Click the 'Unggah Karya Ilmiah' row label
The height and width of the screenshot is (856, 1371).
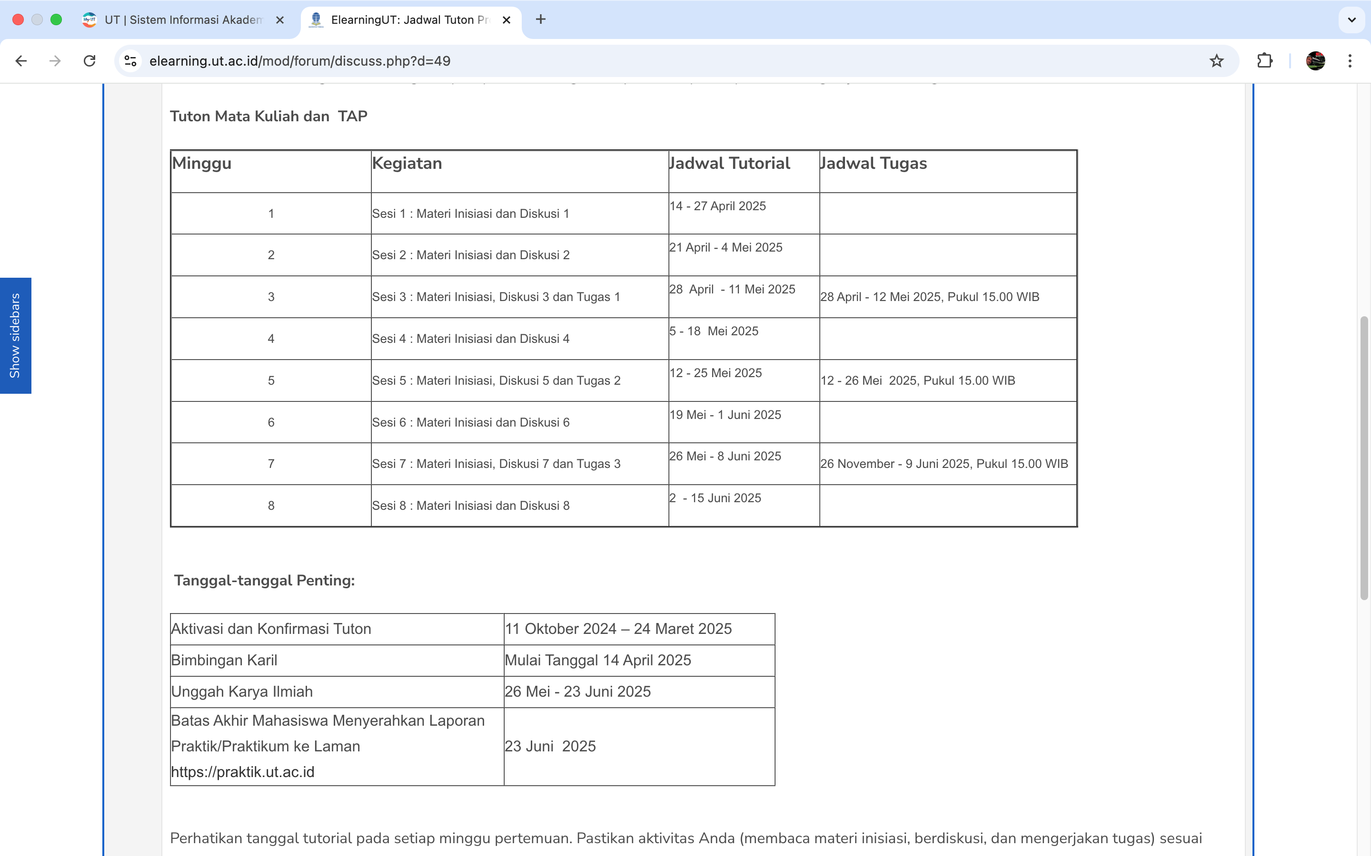[x=242, y=692]
